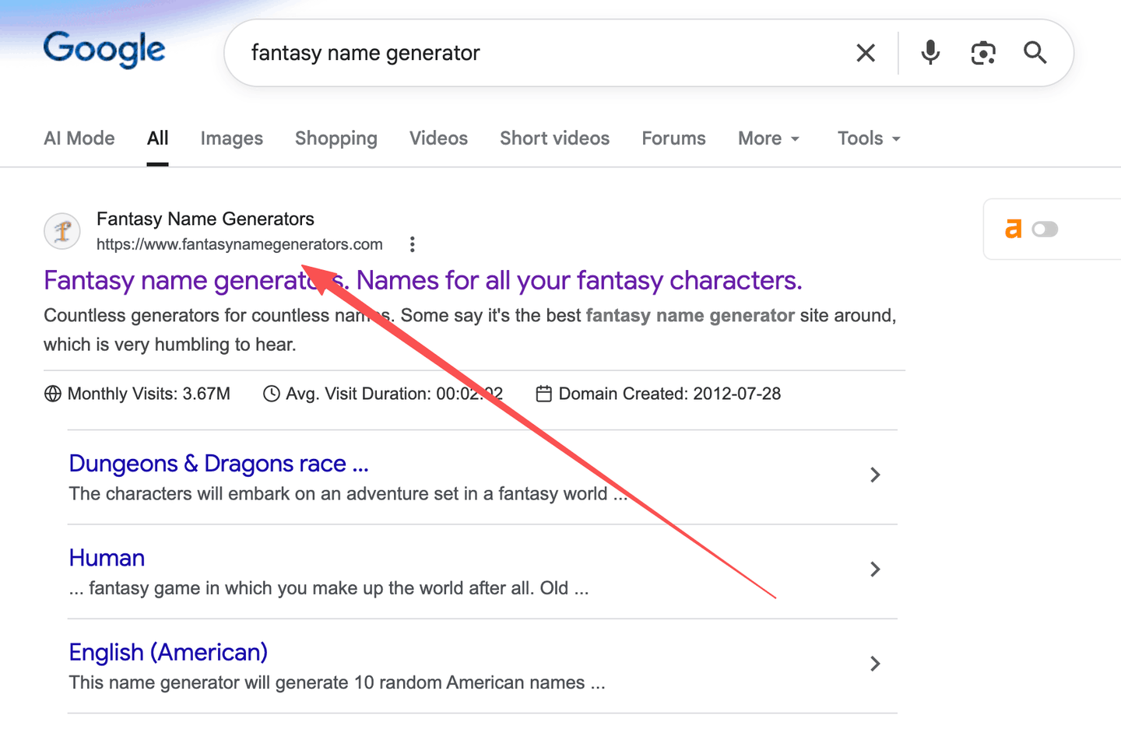Expand the English (American) sitelink chevron
1121x729 pixels.
pyautogui.click(x=875, y=664)
